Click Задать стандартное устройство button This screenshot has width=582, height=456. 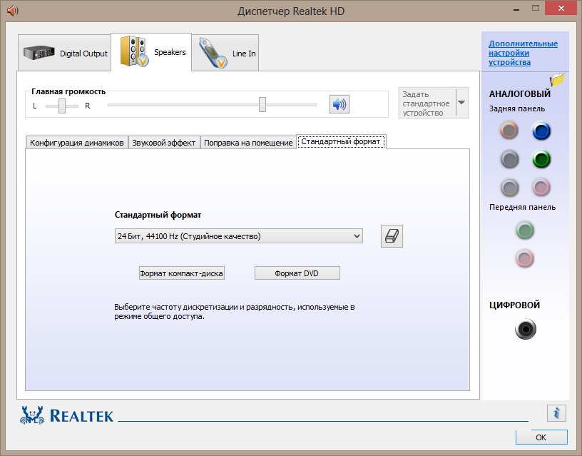point(427,103)
